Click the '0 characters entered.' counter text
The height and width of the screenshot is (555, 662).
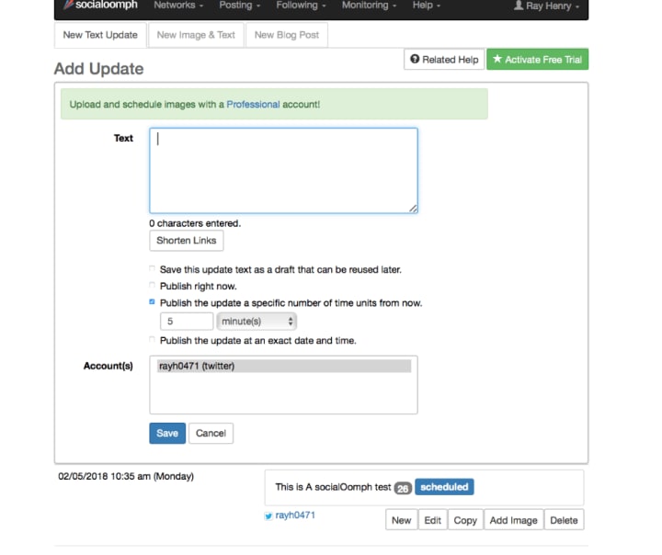[x=195, y=223]
